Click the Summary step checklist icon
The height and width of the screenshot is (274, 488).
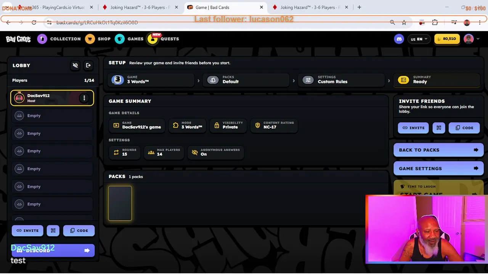[x=403, y=80]
